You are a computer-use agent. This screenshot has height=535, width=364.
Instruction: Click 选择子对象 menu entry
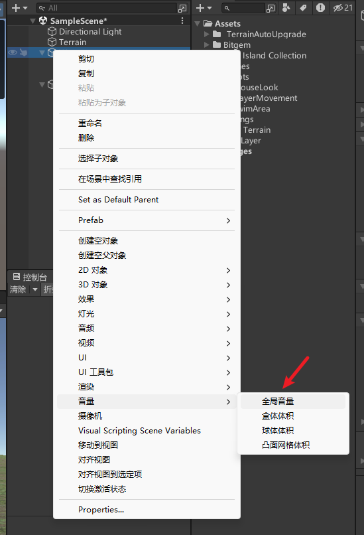[x=147, y=159]
